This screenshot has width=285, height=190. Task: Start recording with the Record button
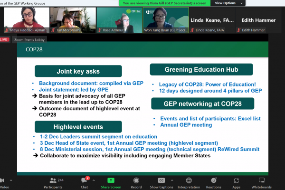tap(136, 182)
